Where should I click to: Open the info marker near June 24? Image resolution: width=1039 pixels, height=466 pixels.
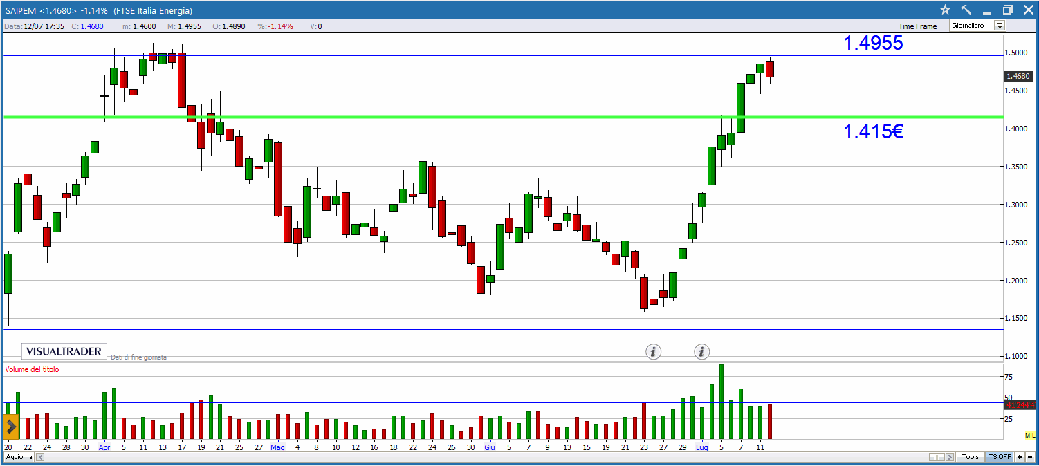pos(653,352)
